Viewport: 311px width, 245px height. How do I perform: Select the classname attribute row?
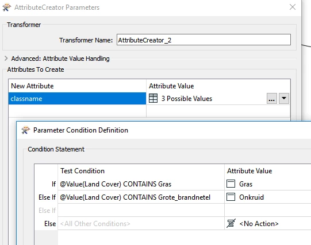(77, 98)
